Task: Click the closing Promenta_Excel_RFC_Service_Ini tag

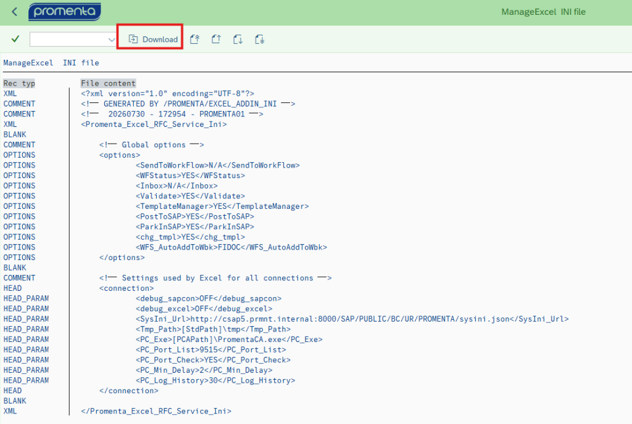Action: (x=156, y=411)
